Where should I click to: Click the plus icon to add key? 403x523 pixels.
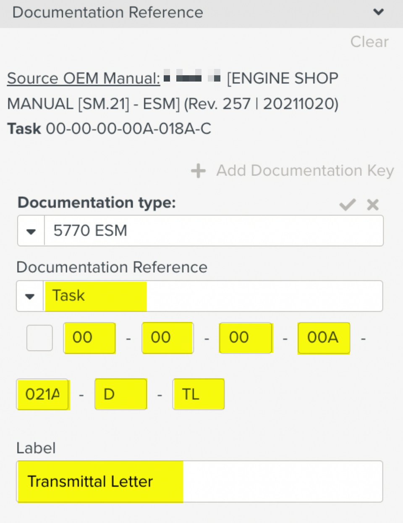(198, 171)
